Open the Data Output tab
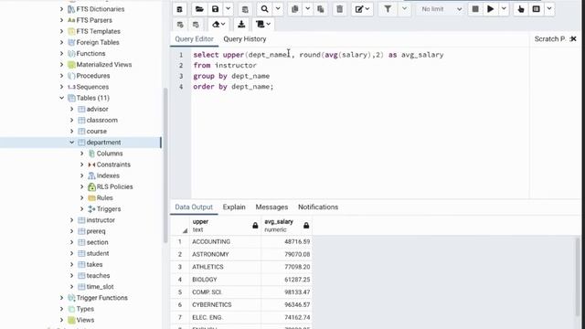Screen dimensions: 585x329 pos(194,207)
